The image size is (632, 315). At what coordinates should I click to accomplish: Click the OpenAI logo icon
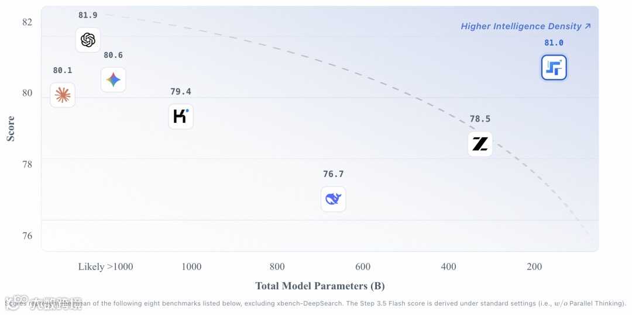pyautogui.click(x=88, y=40)
